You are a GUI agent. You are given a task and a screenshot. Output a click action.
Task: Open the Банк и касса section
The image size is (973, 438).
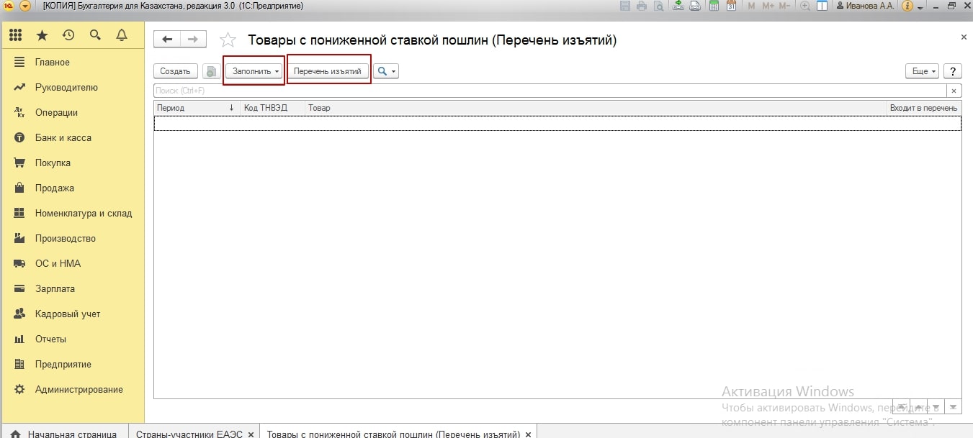point(63,137)
